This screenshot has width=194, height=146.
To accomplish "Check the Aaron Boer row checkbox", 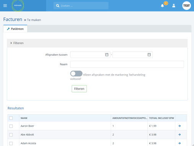I will click(x=11, y=126).
